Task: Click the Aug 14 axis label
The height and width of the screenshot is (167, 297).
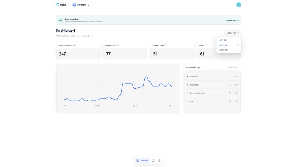Action: pyautogui.click(x=97, y=105)
